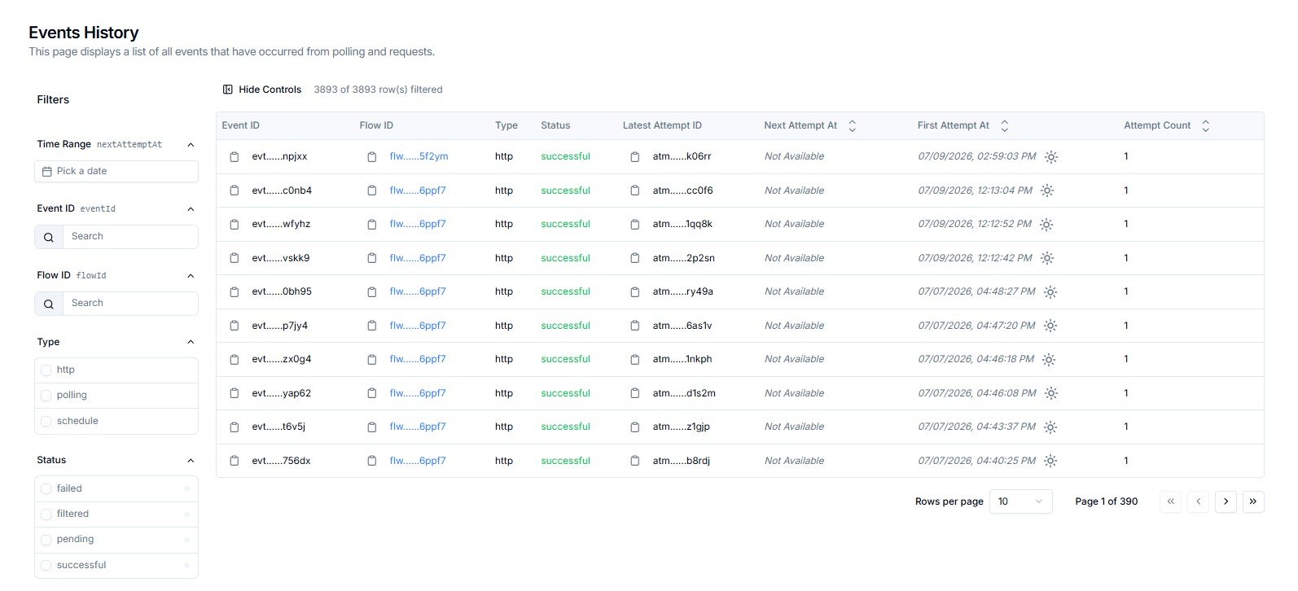Click the 07/07/2026, 04:43:37 PM timestamp
The width and height of the screenshot is (1298, 591).
point(976,427)
